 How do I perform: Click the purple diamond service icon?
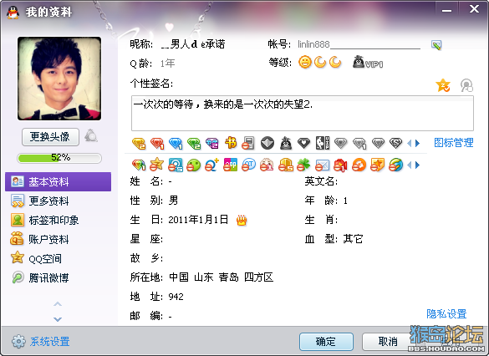(x=212, y=143)
